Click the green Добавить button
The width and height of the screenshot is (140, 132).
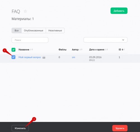tap(119, 11)
